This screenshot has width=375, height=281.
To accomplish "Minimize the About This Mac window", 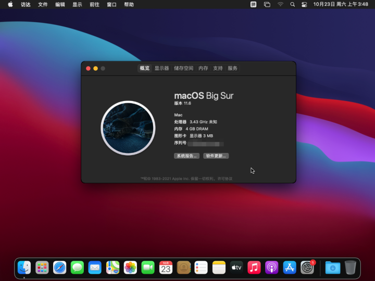I will pos(95,69).
